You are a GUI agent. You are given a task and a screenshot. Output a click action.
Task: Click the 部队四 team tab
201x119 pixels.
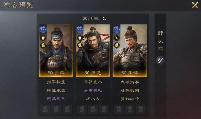(160, 41)
